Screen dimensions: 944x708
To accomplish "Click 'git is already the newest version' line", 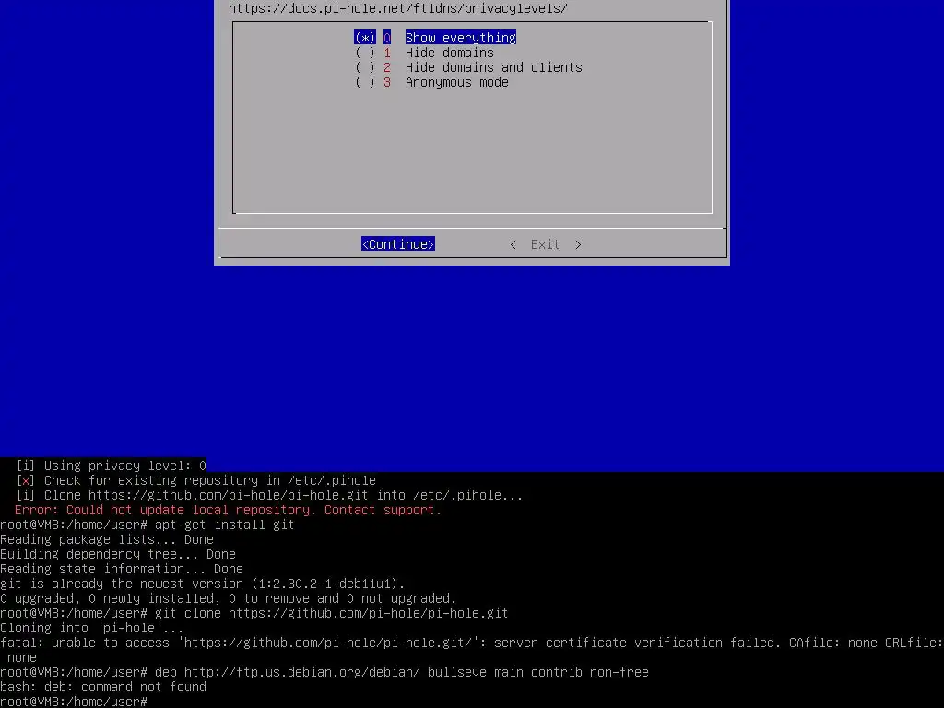I will click(202, 584).
